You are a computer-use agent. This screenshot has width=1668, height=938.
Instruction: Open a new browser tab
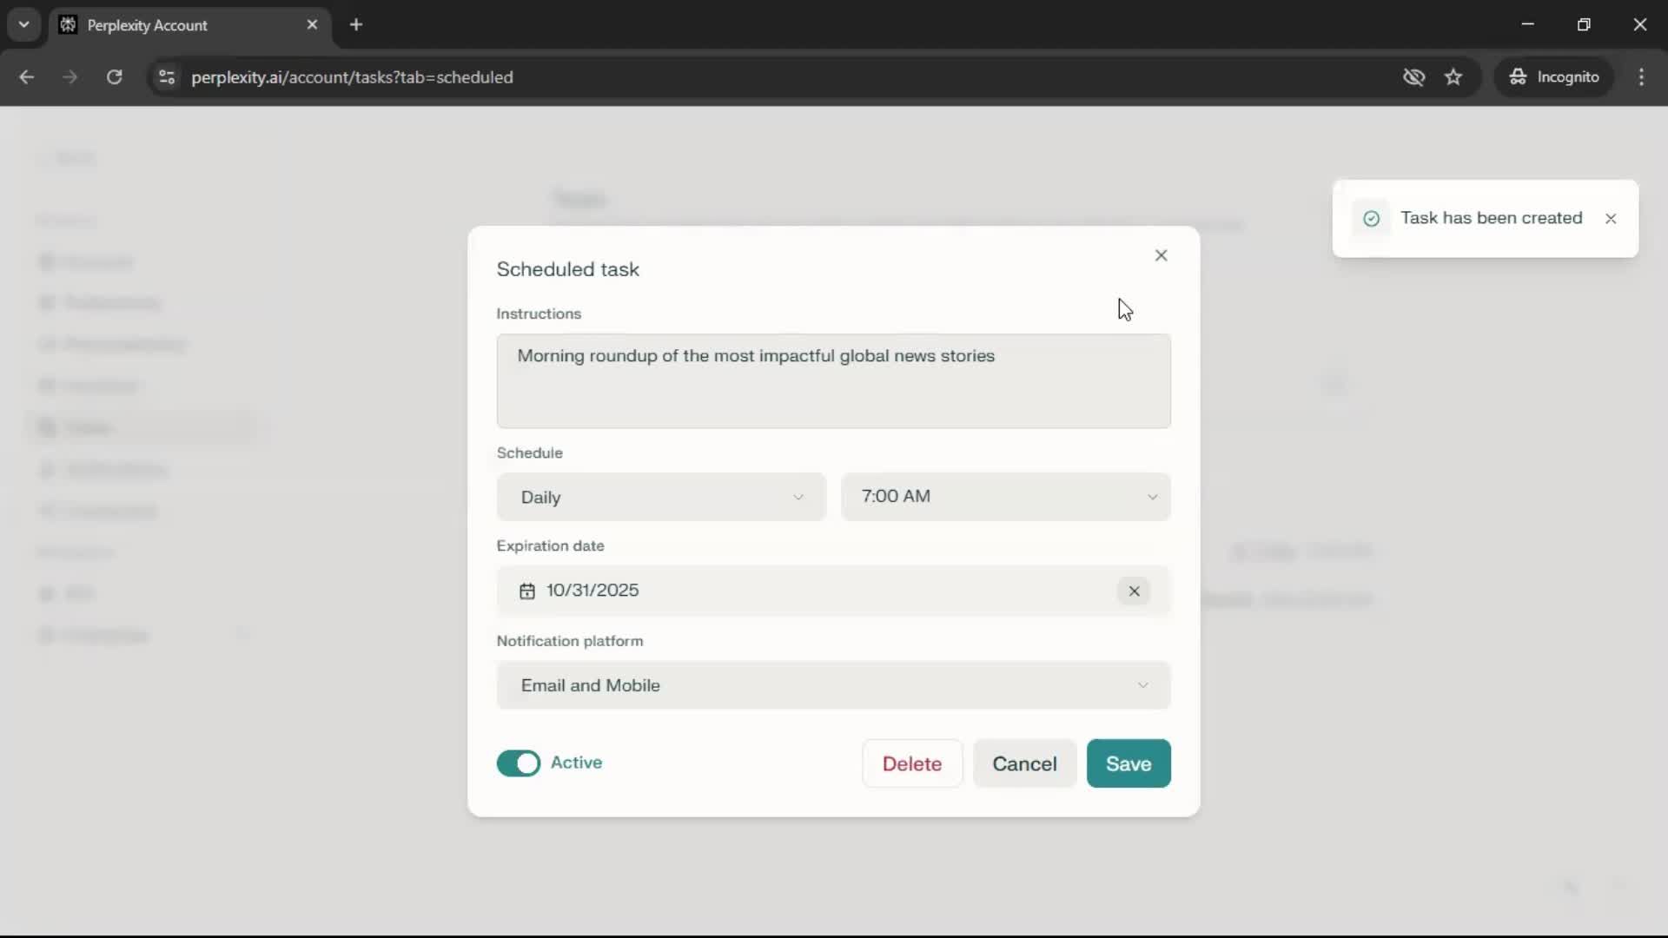(x=355, y=25)
